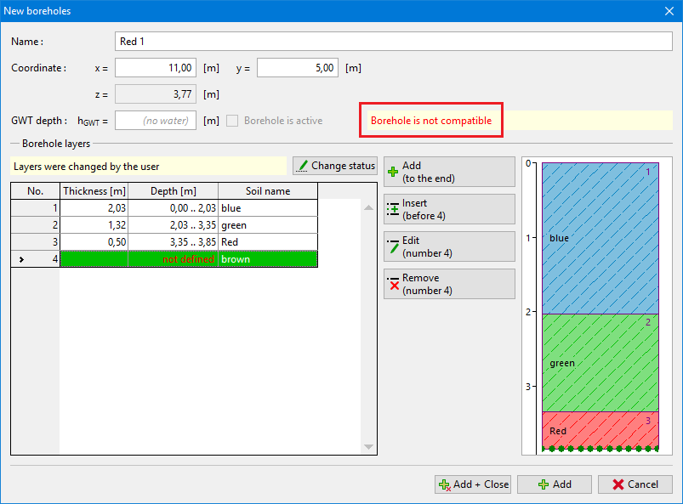Click the Add + Close button
683x504 pixels.
click(x=473, y=484)
